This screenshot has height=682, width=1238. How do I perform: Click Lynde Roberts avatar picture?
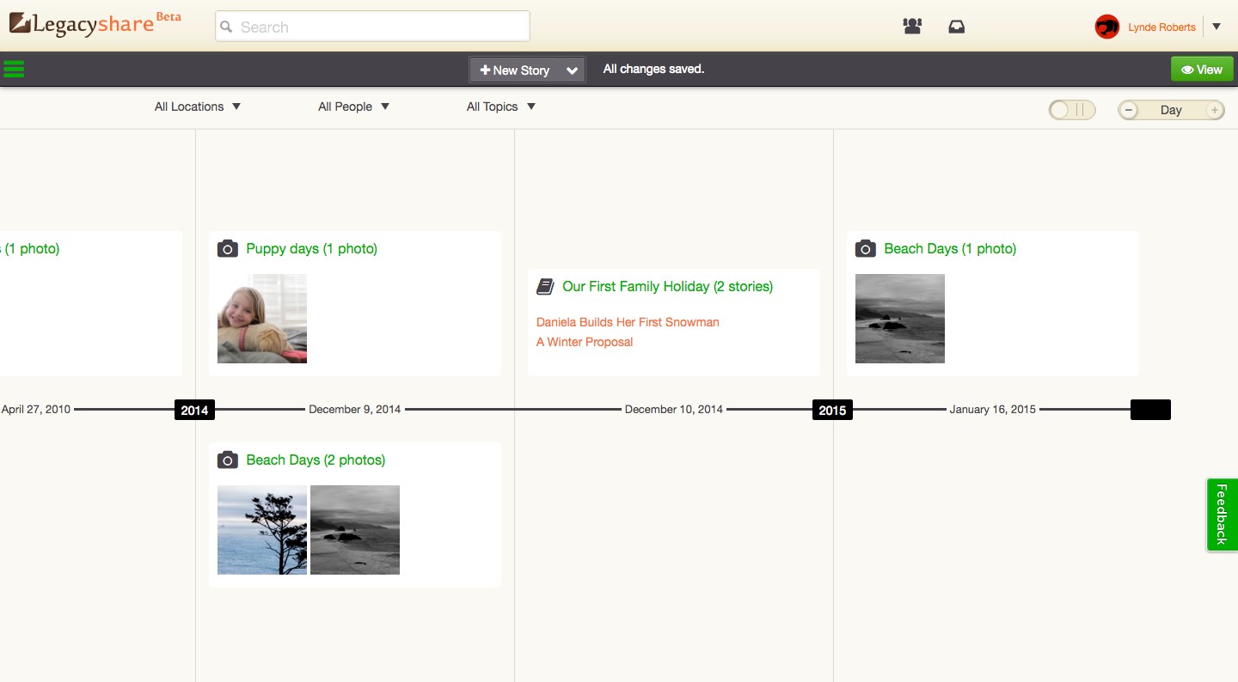click(1106, 27)
